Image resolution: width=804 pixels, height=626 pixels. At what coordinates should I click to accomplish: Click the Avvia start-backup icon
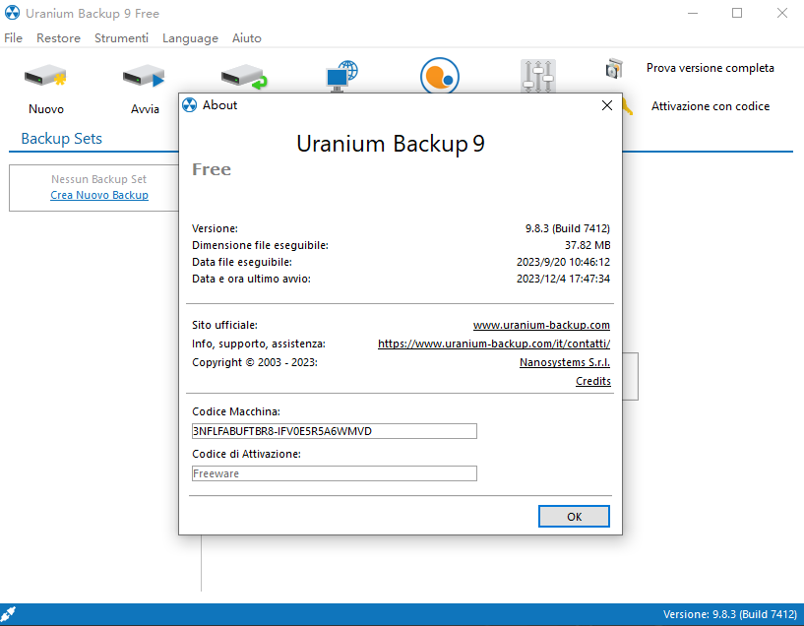coord(144,77)
